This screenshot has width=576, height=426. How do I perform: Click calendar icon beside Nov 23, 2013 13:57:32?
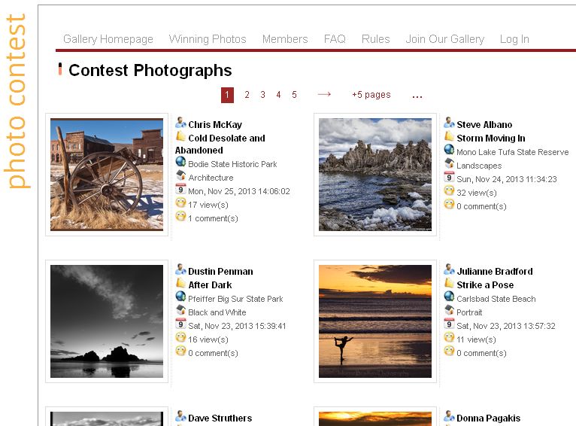tap(449, 324)
